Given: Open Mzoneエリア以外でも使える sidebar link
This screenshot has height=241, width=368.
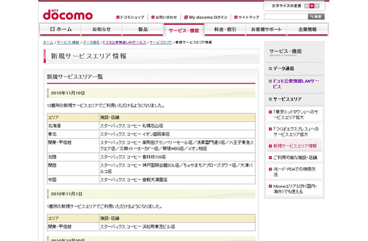Looking at the screenshot, I should 295,189.
